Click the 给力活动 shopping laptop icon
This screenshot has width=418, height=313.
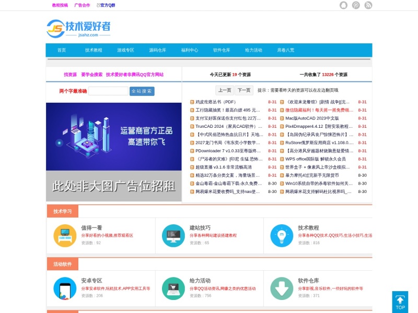click(x=173, y=288)
